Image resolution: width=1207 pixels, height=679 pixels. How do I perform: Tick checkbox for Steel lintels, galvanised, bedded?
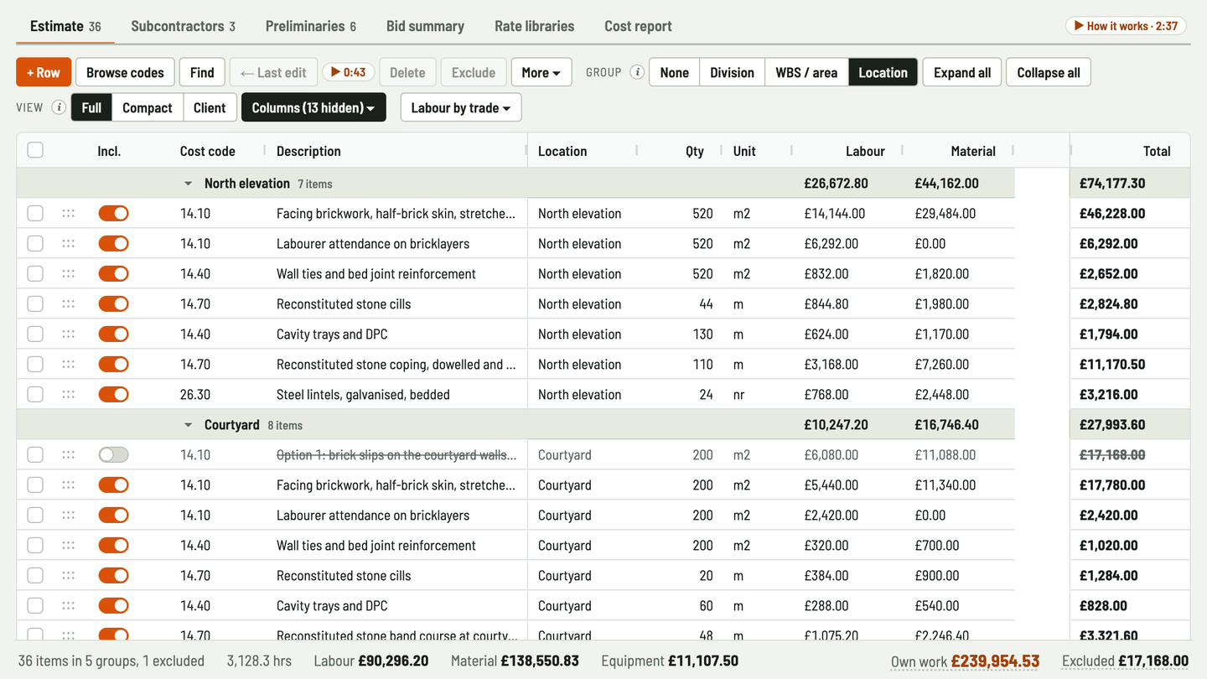[x=35, y=395]
